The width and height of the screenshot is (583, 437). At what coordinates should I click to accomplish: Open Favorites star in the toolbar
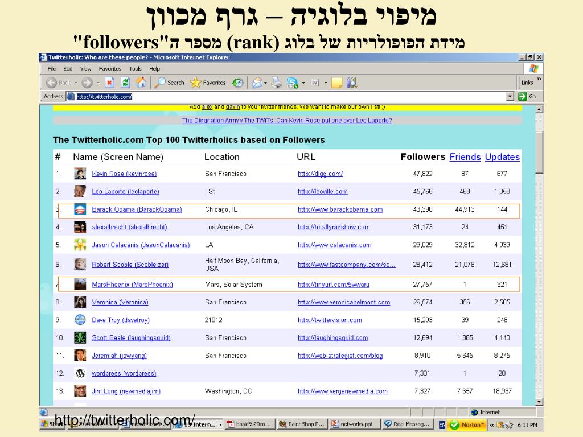(208, 83)
